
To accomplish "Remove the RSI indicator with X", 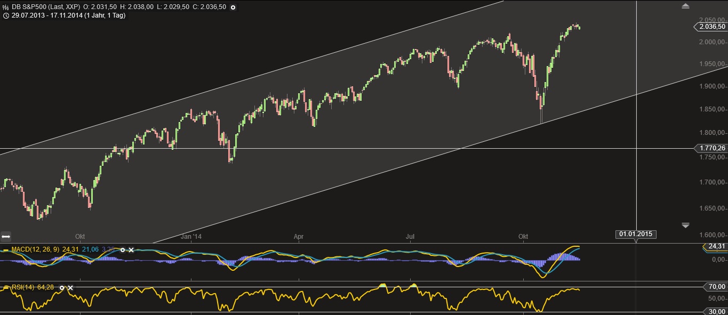I will [70, 288].
